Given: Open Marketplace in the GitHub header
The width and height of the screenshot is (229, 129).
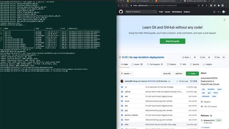Looking at the screenshot, I should (177, 12).
